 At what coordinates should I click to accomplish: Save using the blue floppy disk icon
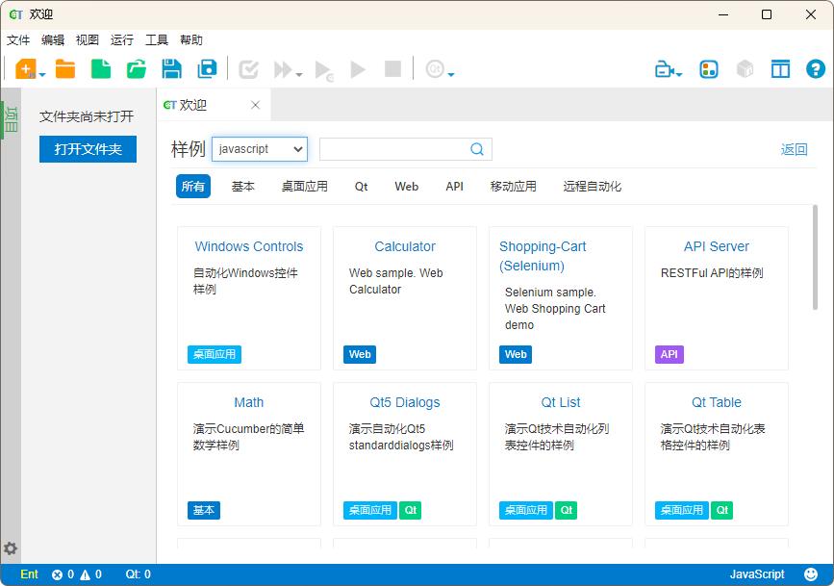tap(171, 69)
